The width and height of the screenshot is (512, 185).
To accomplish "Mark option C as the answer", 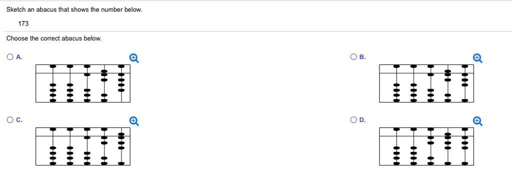I will (10, 120).
